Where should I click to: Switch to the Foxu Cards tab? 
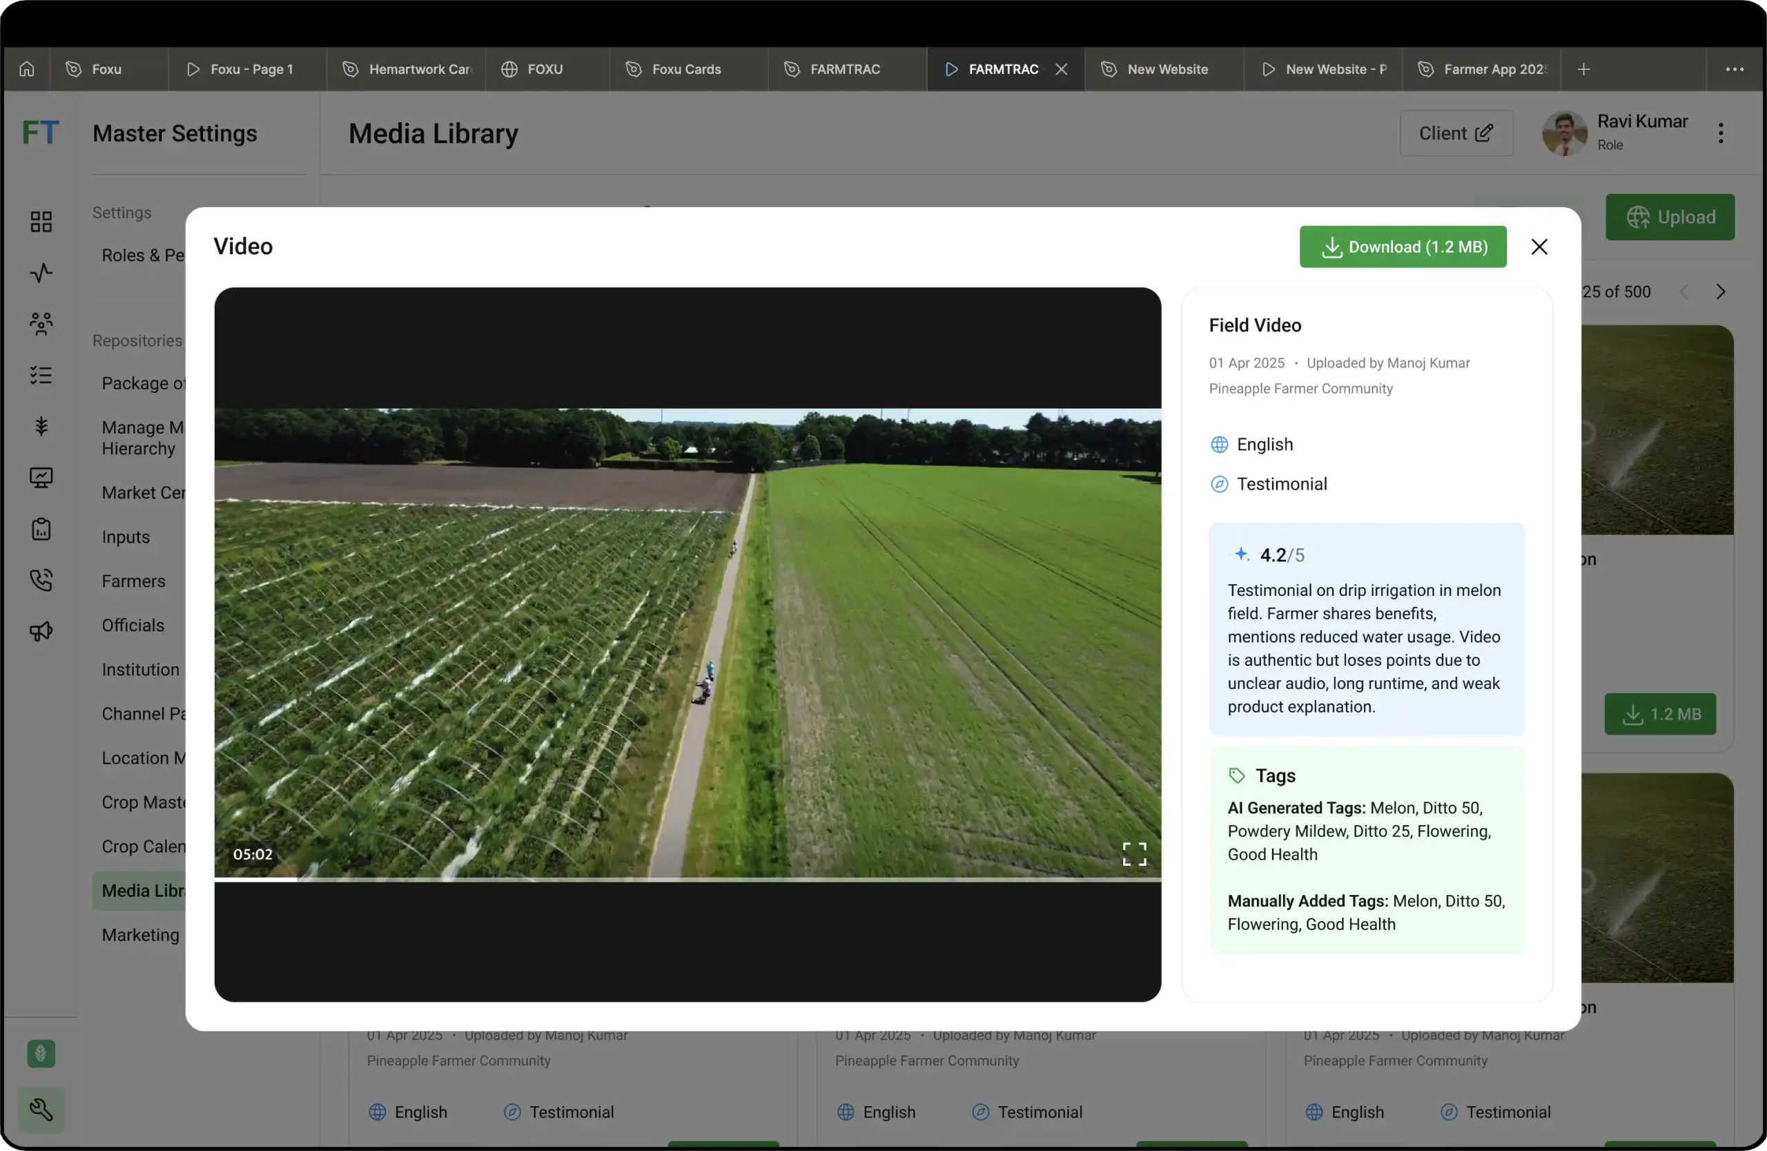688,69
